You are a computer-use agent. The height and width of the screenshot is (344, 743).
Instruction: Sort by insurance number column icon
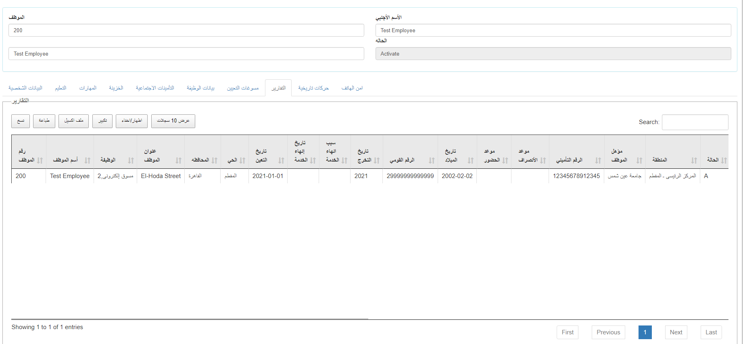click(598, 160)
